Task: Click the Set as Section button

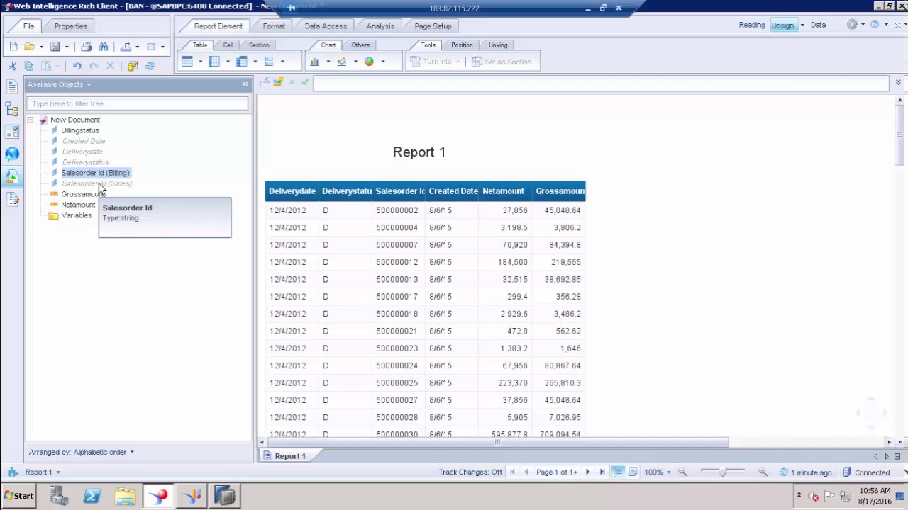Action: coord(502,62)
